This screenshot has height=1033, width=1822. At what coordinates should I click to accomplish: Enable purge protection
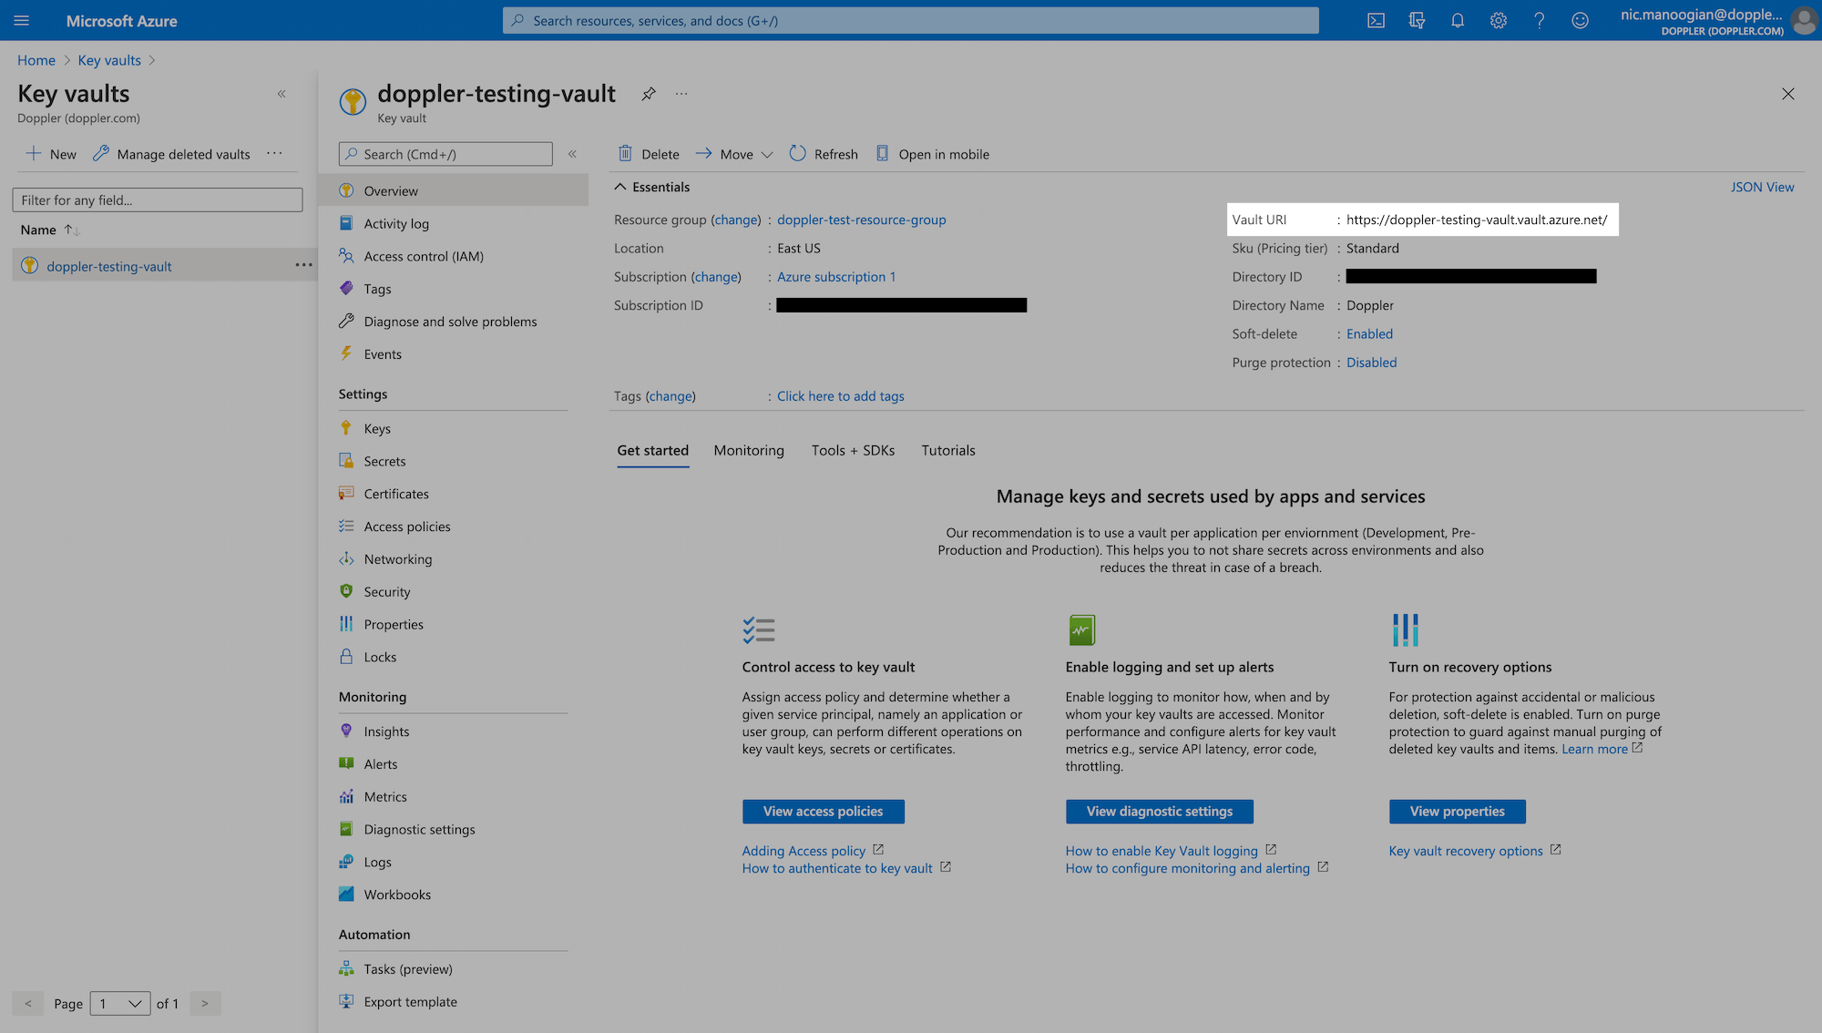(1371, 362)
